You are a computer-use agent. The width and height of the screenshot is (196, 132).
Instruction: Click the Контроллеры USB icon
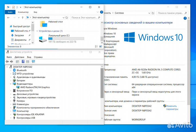[x=14, y=118]
